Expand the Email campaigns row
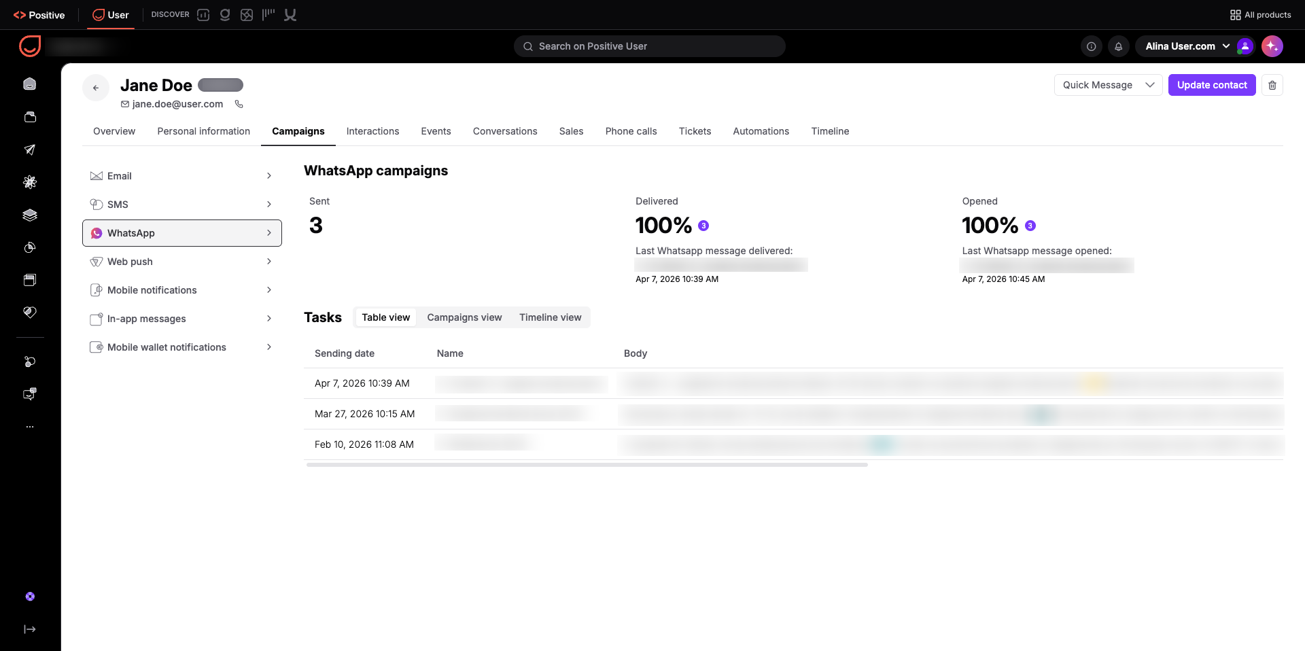This screenshot has width=1305, height=651. click(182, 176)
